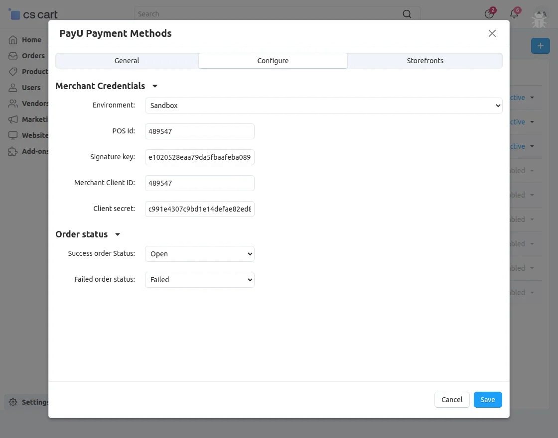Click the CS-Cart logo
Viewport: 558px width, 438px height.
33,14
